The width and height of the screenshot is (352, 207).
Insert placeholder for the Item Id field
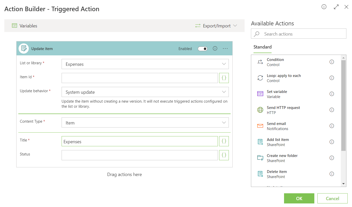224,78
